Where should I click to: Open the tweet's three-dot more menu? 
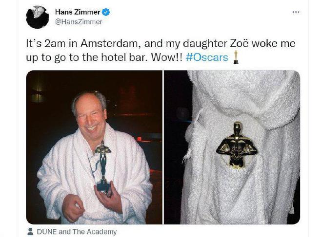click(296, 12)
